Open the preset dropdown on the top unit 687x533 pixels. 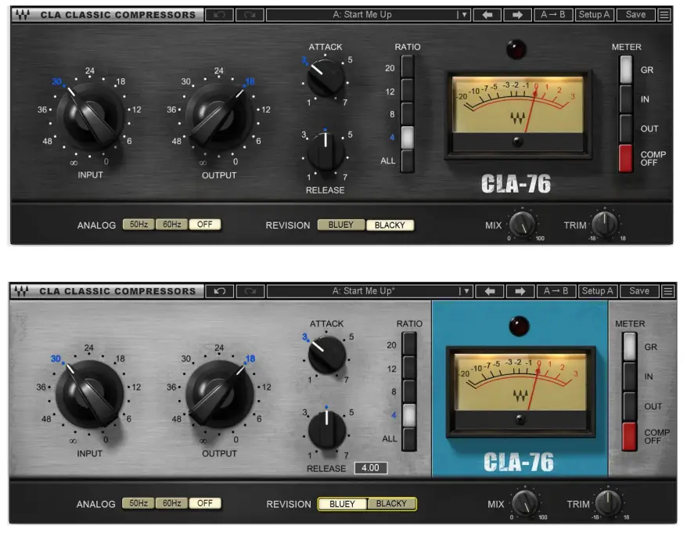click(x=465, y=14)
